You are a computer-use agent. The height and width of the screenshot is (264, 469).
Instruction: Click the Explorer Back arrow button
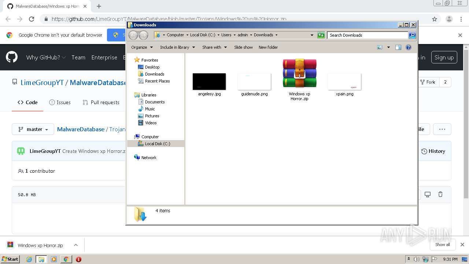[133, 35]
